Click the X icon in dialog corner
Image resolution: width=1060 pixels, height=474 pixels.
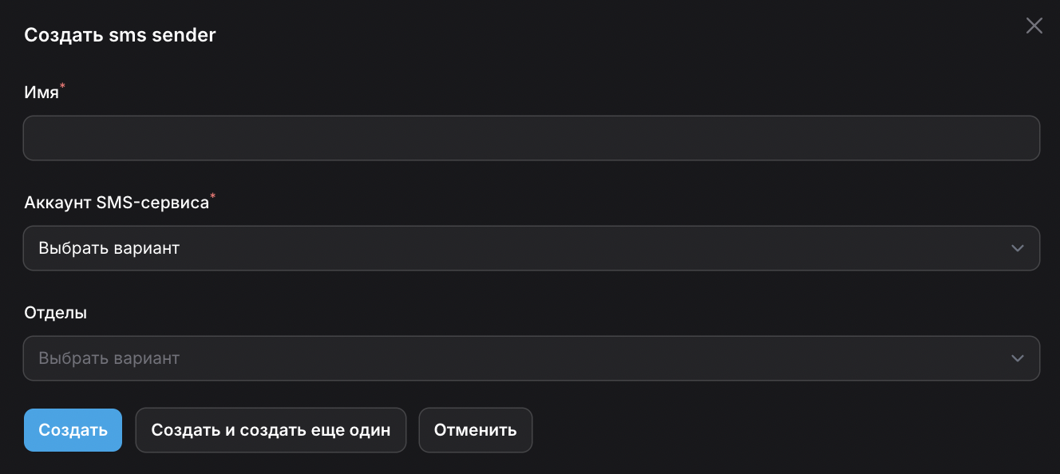1034,26
